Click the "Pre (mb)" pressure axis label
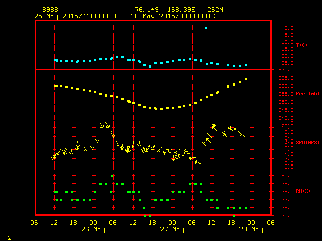The height and width of the screenshot is (241, 322). click(x=307, y=94)
